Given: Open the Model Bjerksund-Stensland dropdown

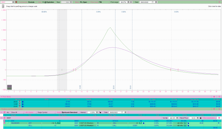Looking at the screenshot, I should (68, 112).
